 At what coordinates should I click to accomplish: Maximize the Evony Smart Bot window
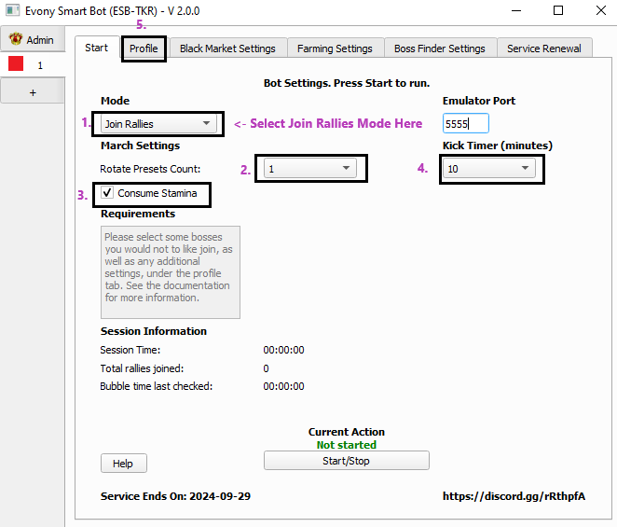(x=557, y=11)
